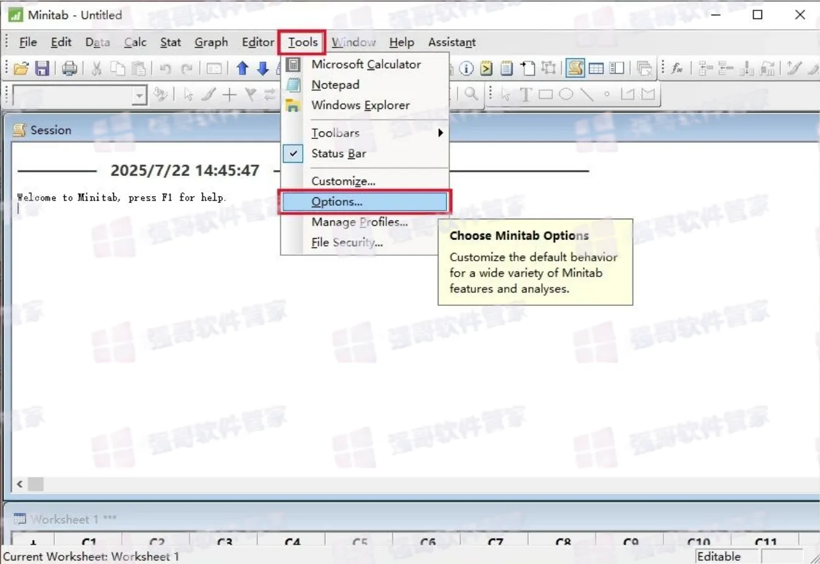Click the Undo arrow icon
This screenshot has width=820, height=564.
click(x=165, y=68)
